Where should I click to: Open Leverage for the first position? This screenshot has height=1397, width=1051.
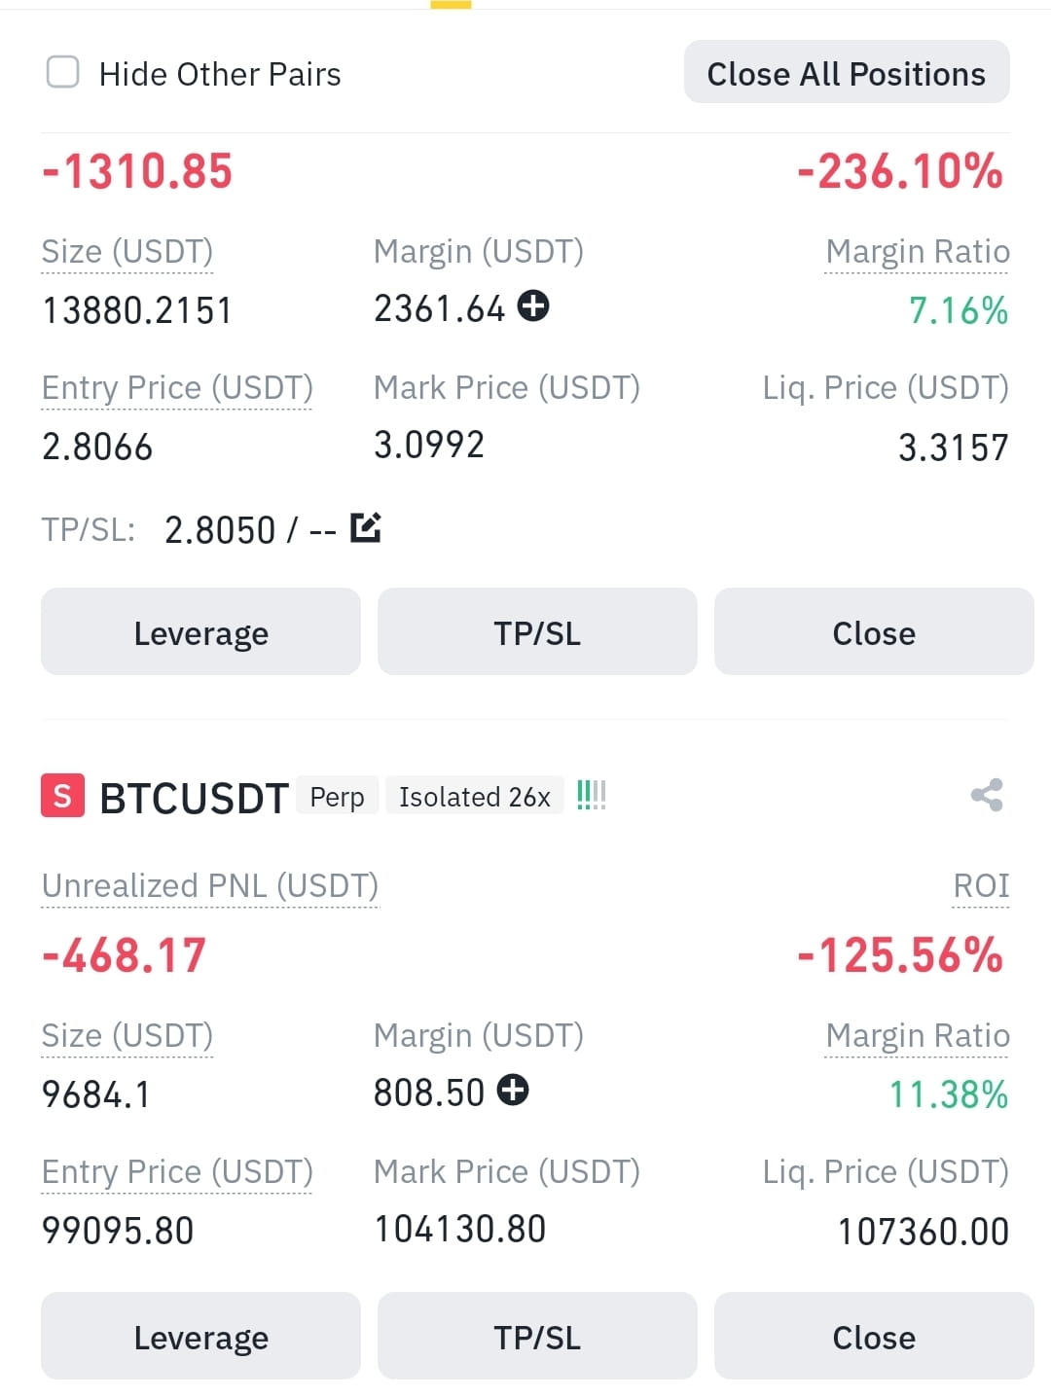coord(200,631)
